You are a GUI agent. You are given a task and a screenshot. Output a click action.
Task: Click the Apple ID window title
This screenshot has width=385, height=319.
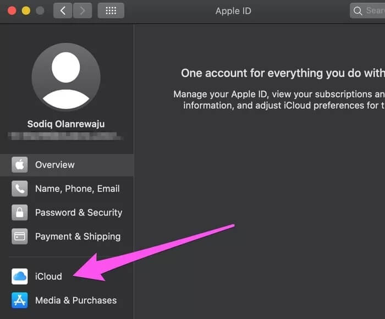click(233, 11)
